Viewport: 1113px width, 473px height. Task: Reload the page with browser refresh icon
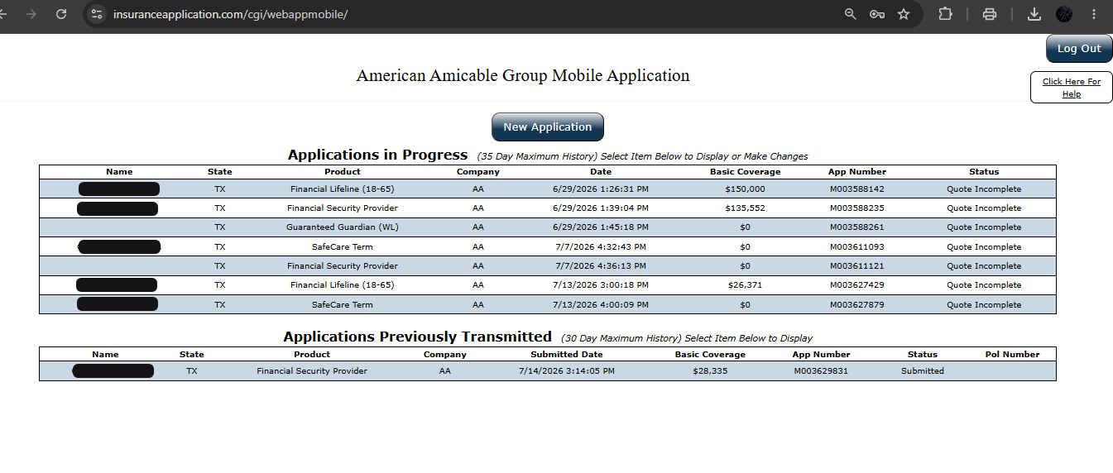[61, 14]
